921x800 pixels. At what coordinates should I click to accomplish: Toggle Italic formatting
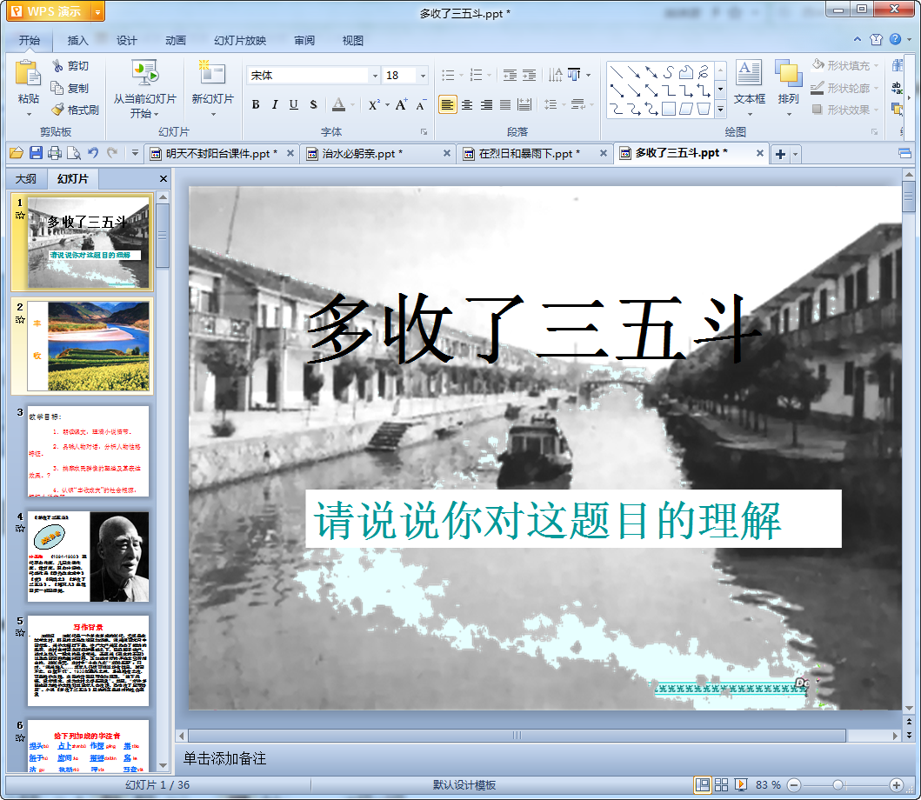click(274, 104)
